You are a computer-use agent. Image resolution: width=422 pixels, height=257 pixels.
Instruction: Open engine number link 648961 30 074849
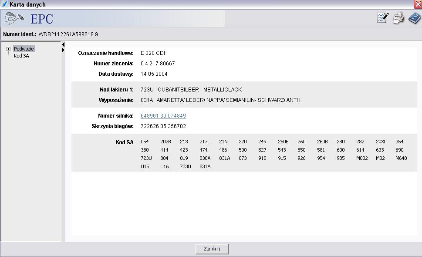point(163,116)
